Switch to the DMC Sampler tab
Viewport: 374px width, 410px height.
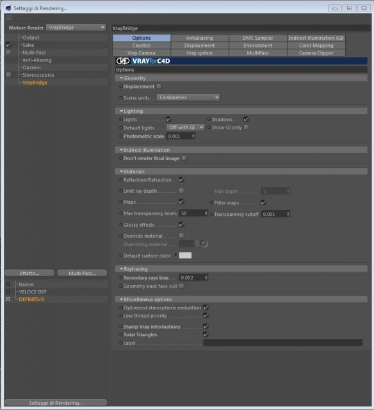[257, 38]
